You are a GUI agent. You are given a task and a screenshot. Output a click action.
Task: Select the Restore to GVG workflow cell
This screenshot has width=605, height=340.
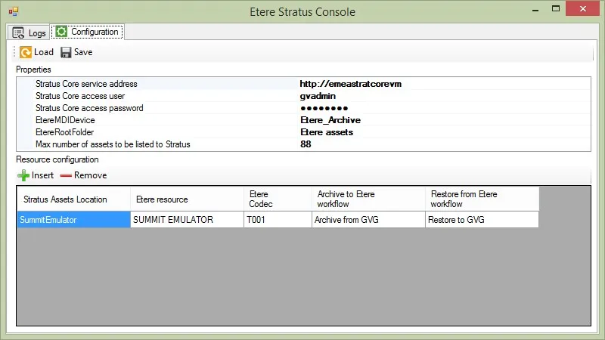tap(482, 220)
